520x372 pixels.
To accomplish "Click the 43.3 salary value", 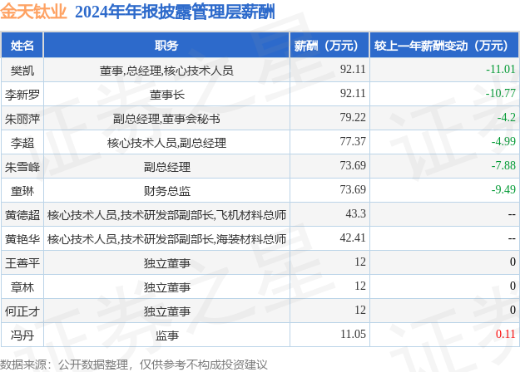I will 355,213.
